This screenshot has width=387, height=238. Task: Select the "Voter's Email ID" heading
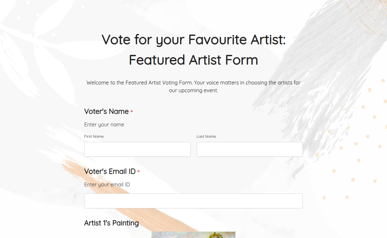tap(110, 171)
